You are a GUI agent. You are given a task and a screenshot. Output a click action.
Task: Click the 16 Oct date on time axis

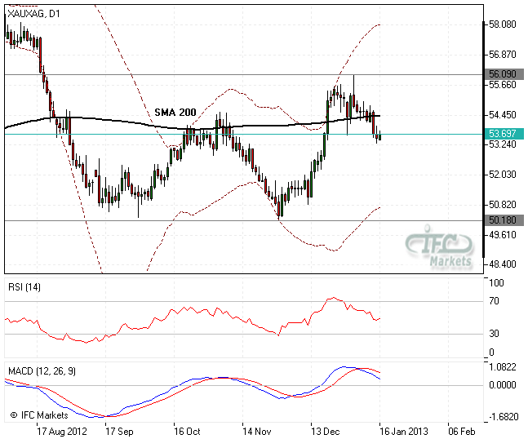(x=187, y=430)
